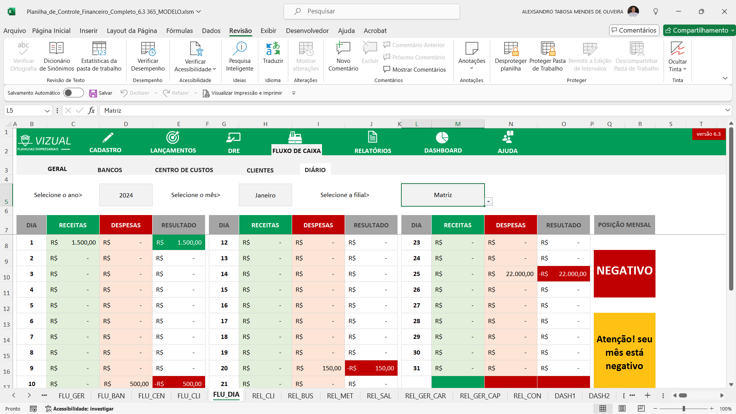Click the DASHBOARD pie chart icon
This screenshot has height=414, width=736.
tap(442, 137)
